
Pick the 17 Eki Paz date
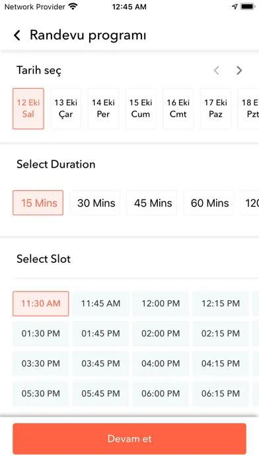pyautogui.click(x=215, y=109)
